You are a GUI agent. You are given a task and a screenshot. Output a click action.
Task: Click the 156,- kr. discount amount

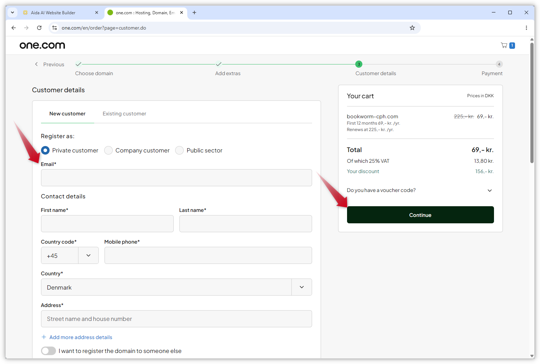click(x=484, y=171)
